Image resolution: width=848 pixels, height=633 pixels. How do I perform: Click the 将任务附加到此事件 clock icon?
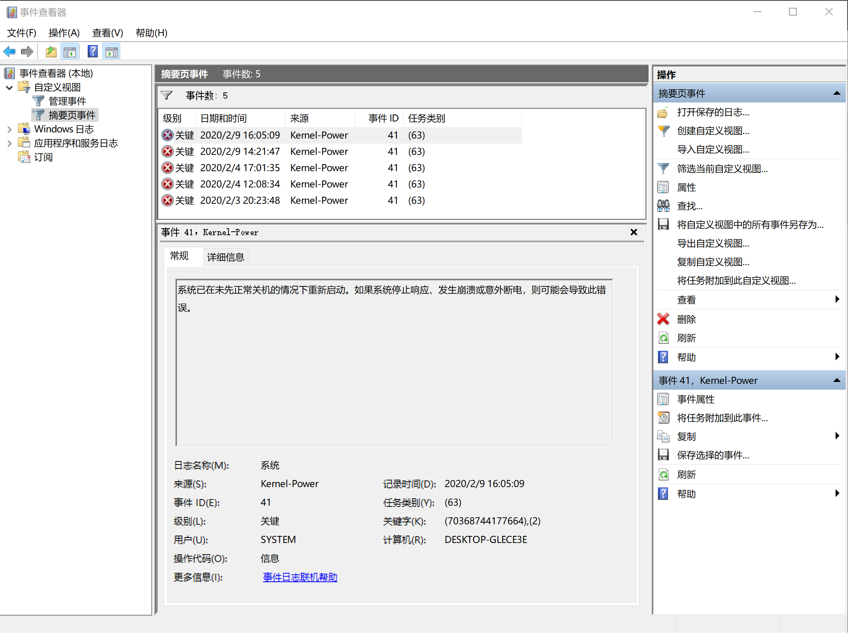[x=663, y=418]
